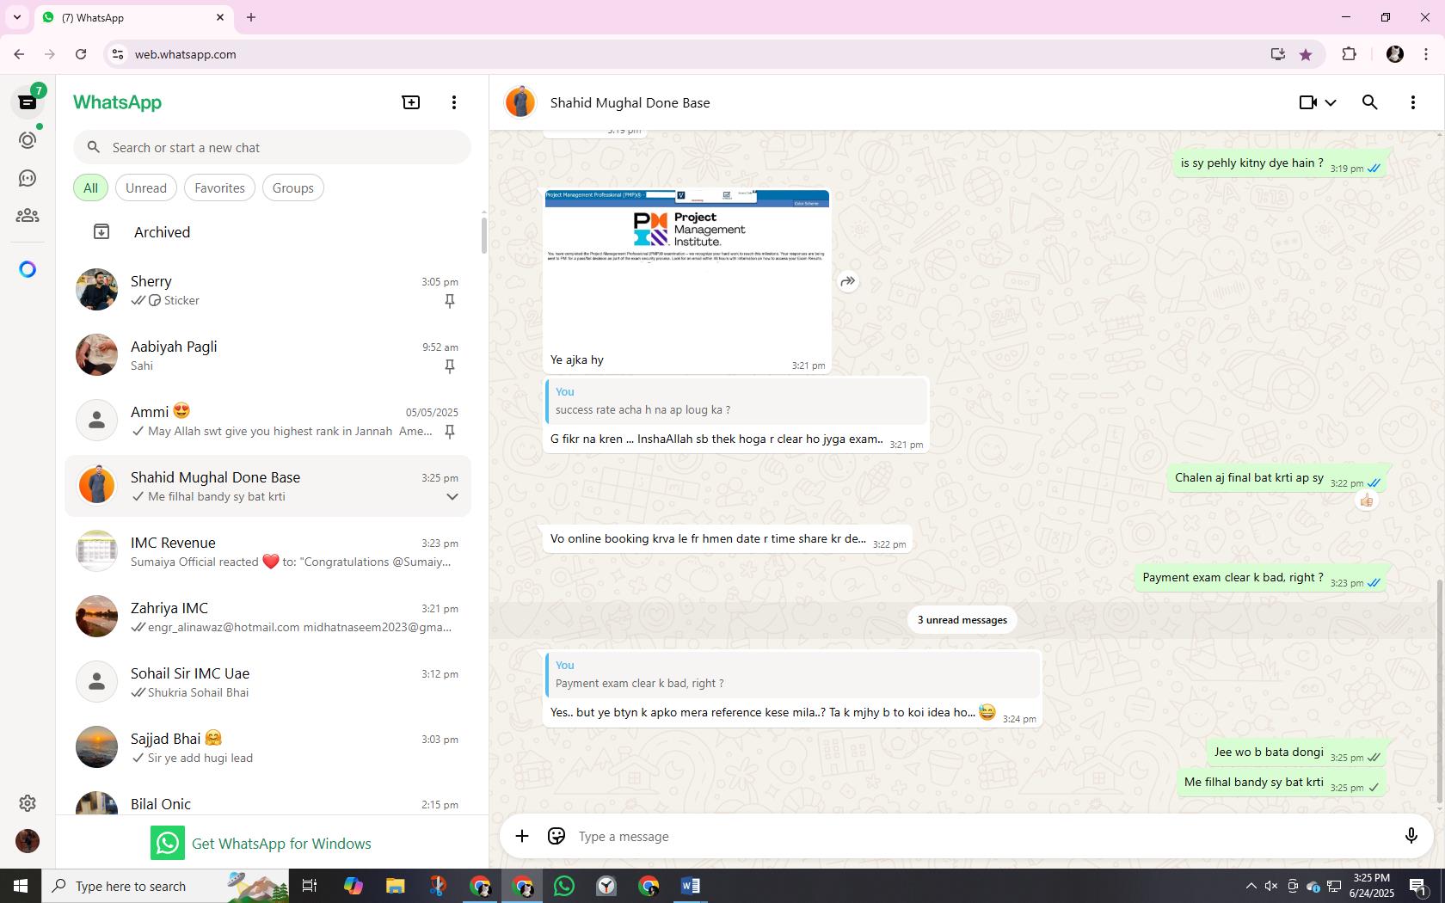This screenshot has height=903, width=1445.
Task: Open the Aabiyah Pagli chat
Action: coord(268,356)
